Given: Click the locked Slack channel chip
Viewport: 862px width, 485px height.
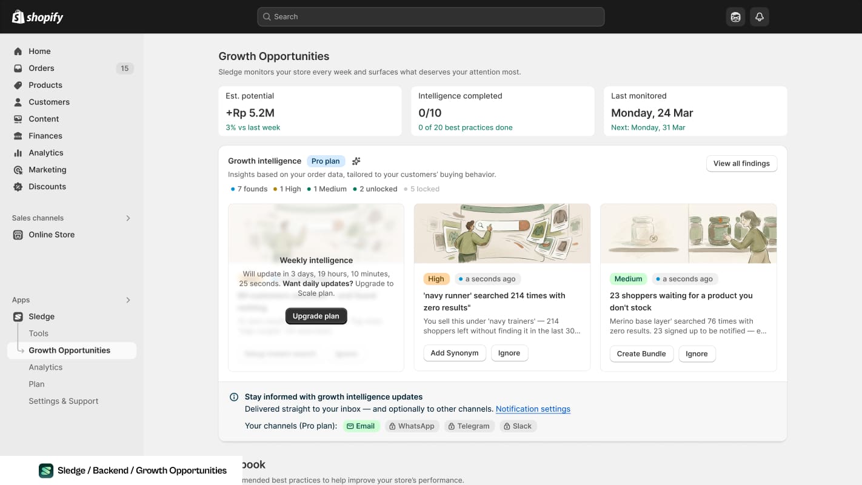Looking at the screenshot, I should pos(518,426).
